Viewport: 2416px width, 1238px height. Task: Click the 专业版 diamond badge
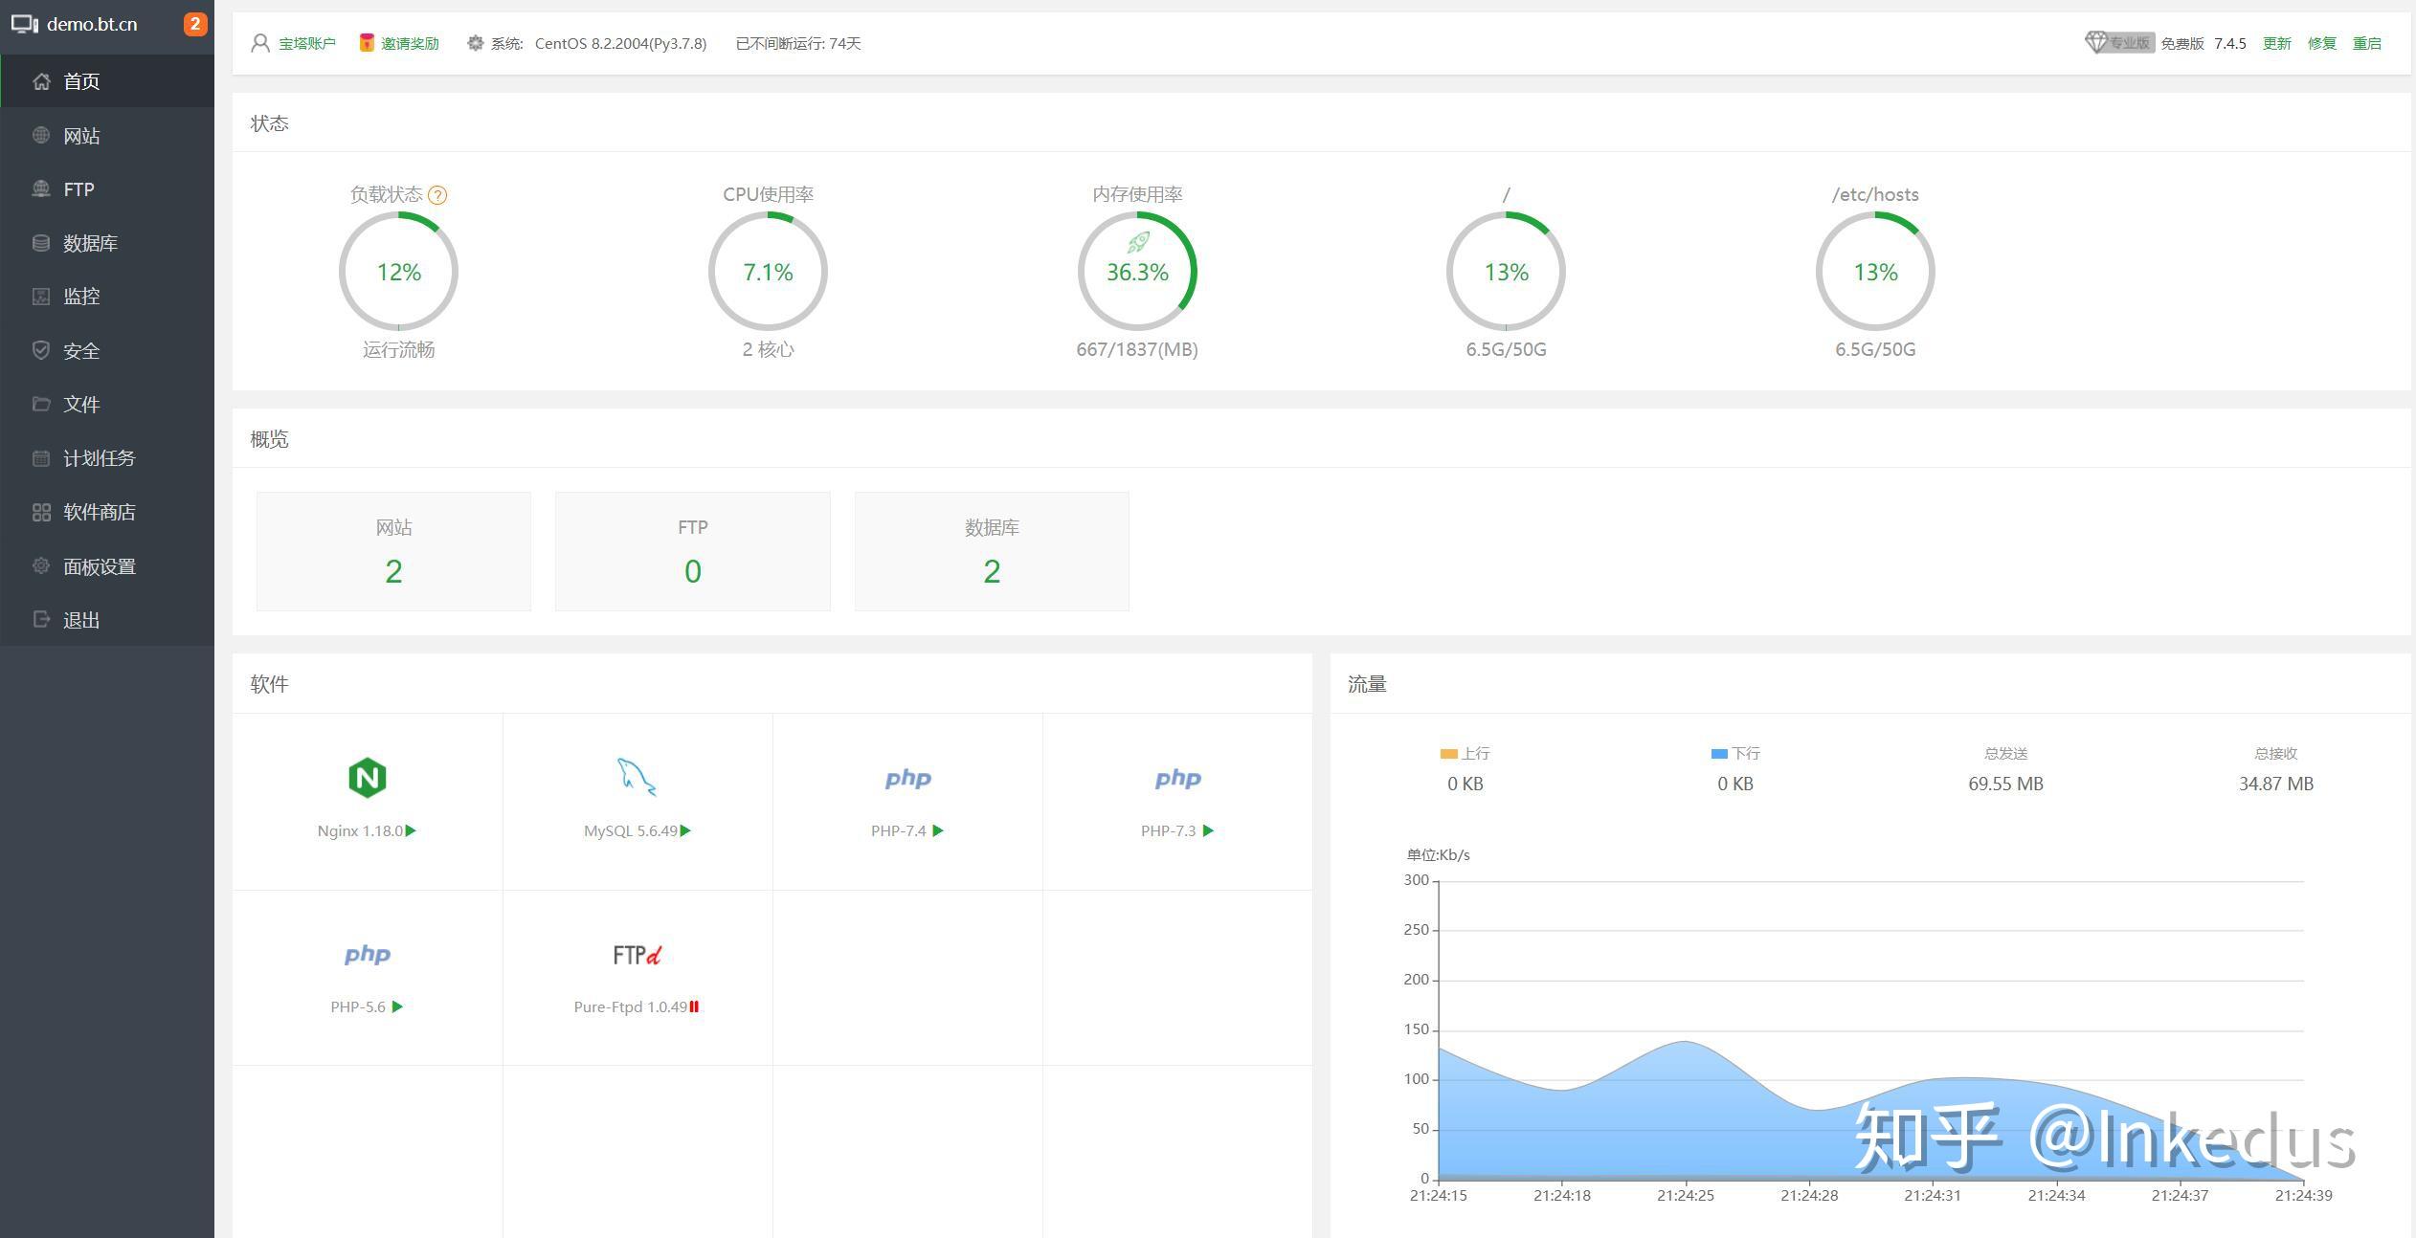(x=2118, y=43)
